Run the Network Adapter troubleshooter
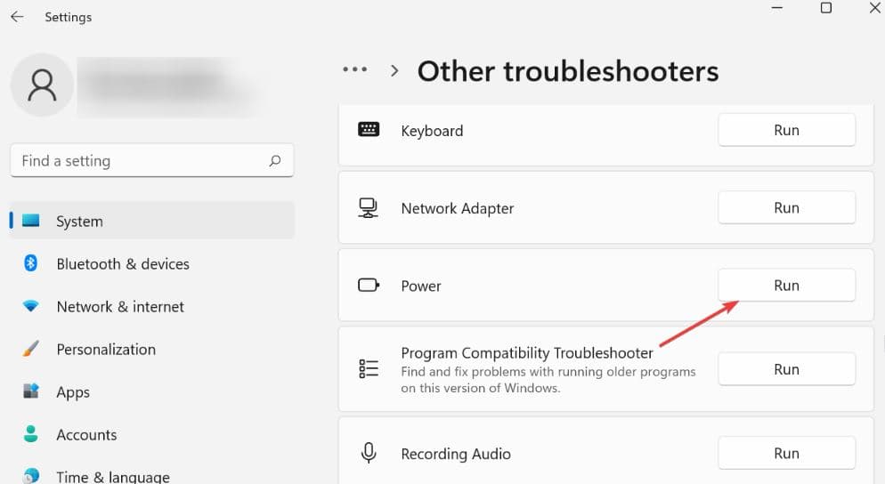Image resolution: width=885 pixels, height=484 pixels. pyautogui.click(x=786, y=208)
